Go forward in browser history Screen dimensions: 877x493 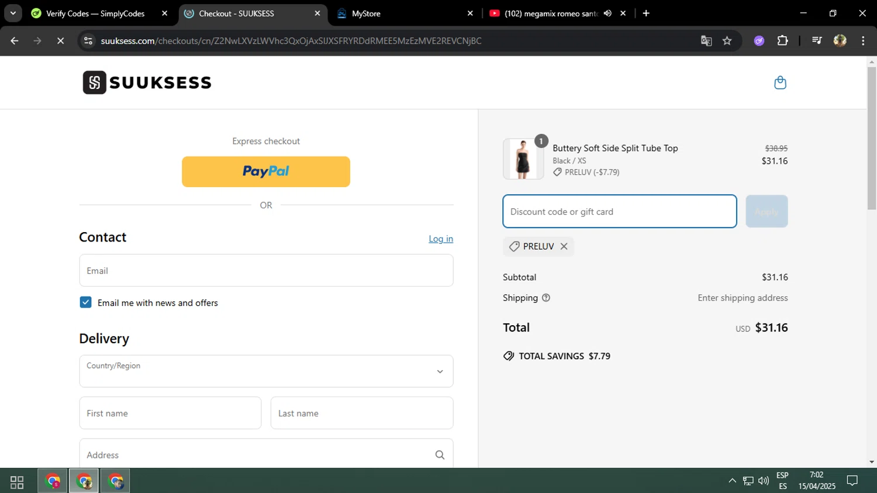37,40
